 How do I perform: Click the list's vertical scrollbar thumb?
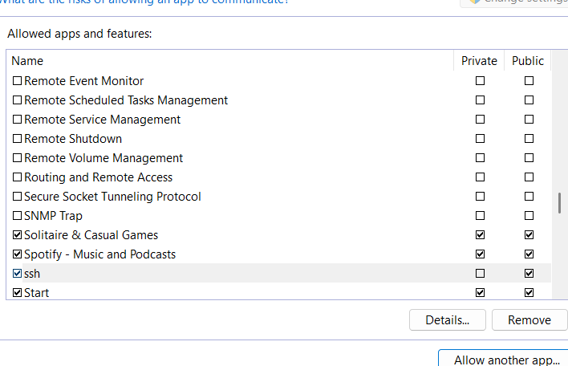(x=559, y=203)
